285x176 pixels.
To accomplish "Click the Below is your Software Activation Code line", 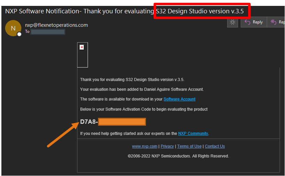I will [x=144, y=109].
